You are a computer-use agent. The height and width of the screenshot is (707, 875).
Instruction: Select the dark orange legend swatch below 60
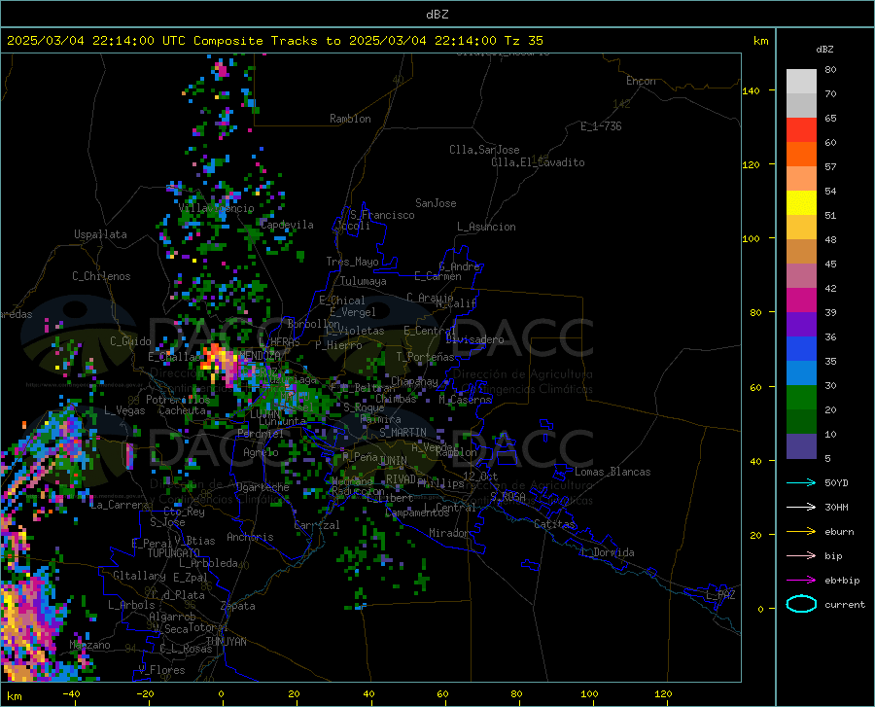point(801,155)
